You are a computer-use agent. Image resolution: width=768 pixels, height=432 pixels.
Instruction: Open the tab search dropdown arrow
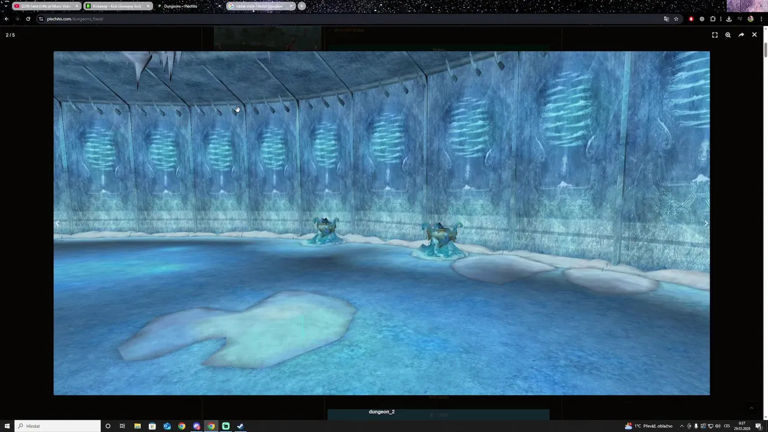click(x=6, y=6)
